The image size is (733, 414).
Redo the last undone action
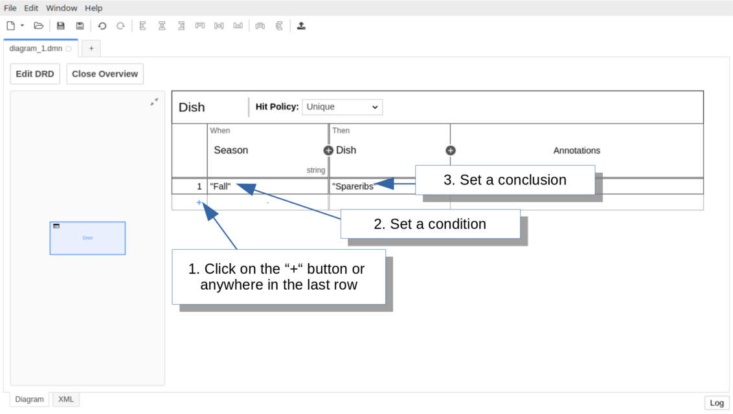coord(120,26)
